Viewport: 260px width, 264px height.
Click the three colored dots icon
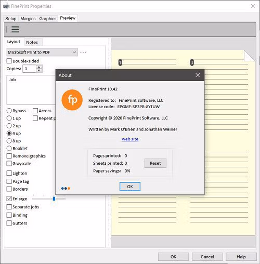point(66,188)
